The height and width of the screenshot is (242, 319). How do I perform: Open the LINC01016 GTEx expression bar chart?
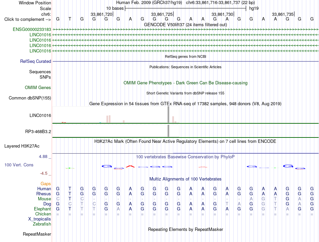pyautogui.click(x=116, y=115)
